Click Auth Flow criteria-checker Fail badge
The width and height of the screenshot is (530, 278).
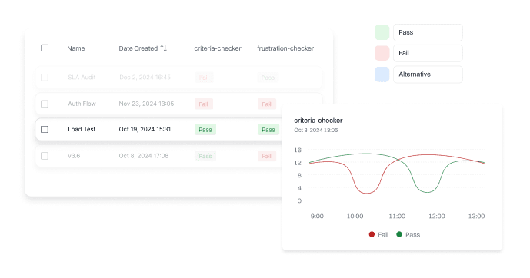[204, 104]
